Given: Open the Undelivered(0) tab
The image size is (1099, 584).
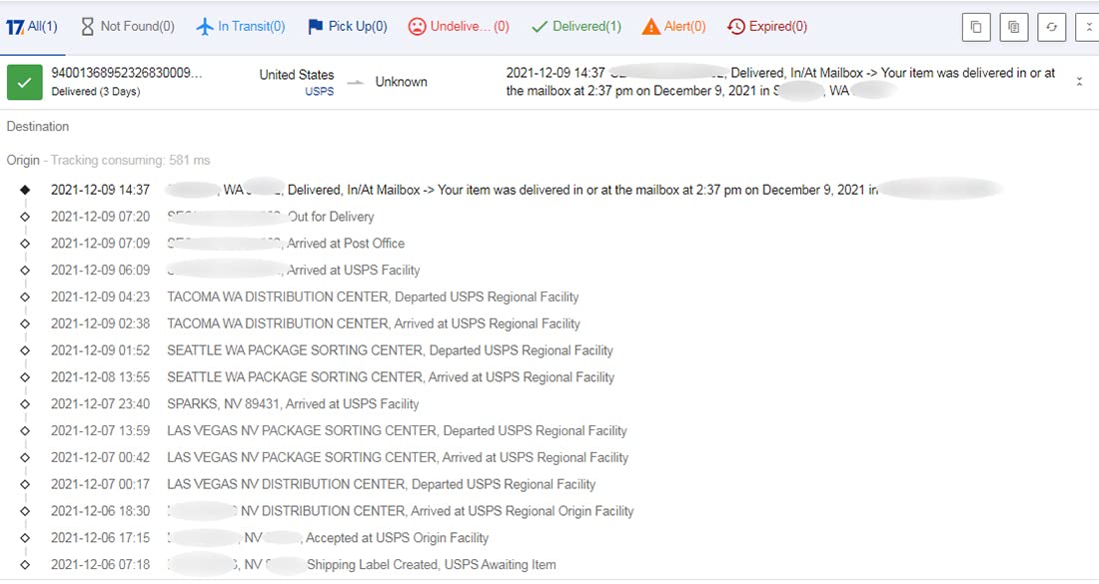Looking at the screenshot, I should pyautogui.click(x=459, y=27).
